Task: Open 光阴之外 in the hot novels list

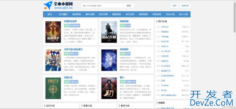Action: coord(165,46)
